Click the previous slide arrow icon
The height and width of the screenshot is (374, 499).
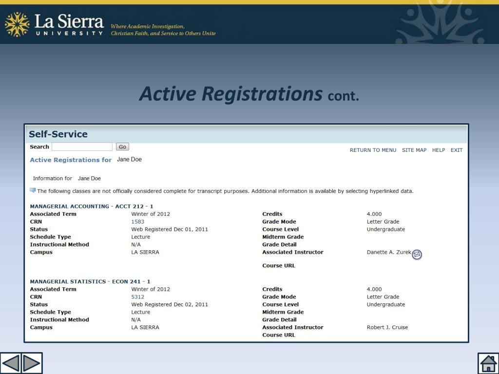click(x=11, y=363)
